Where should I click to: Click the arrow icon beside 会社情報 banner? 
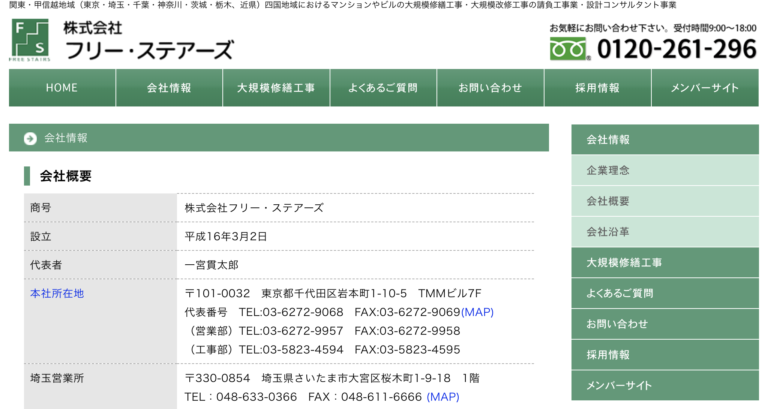coord(30,138)
